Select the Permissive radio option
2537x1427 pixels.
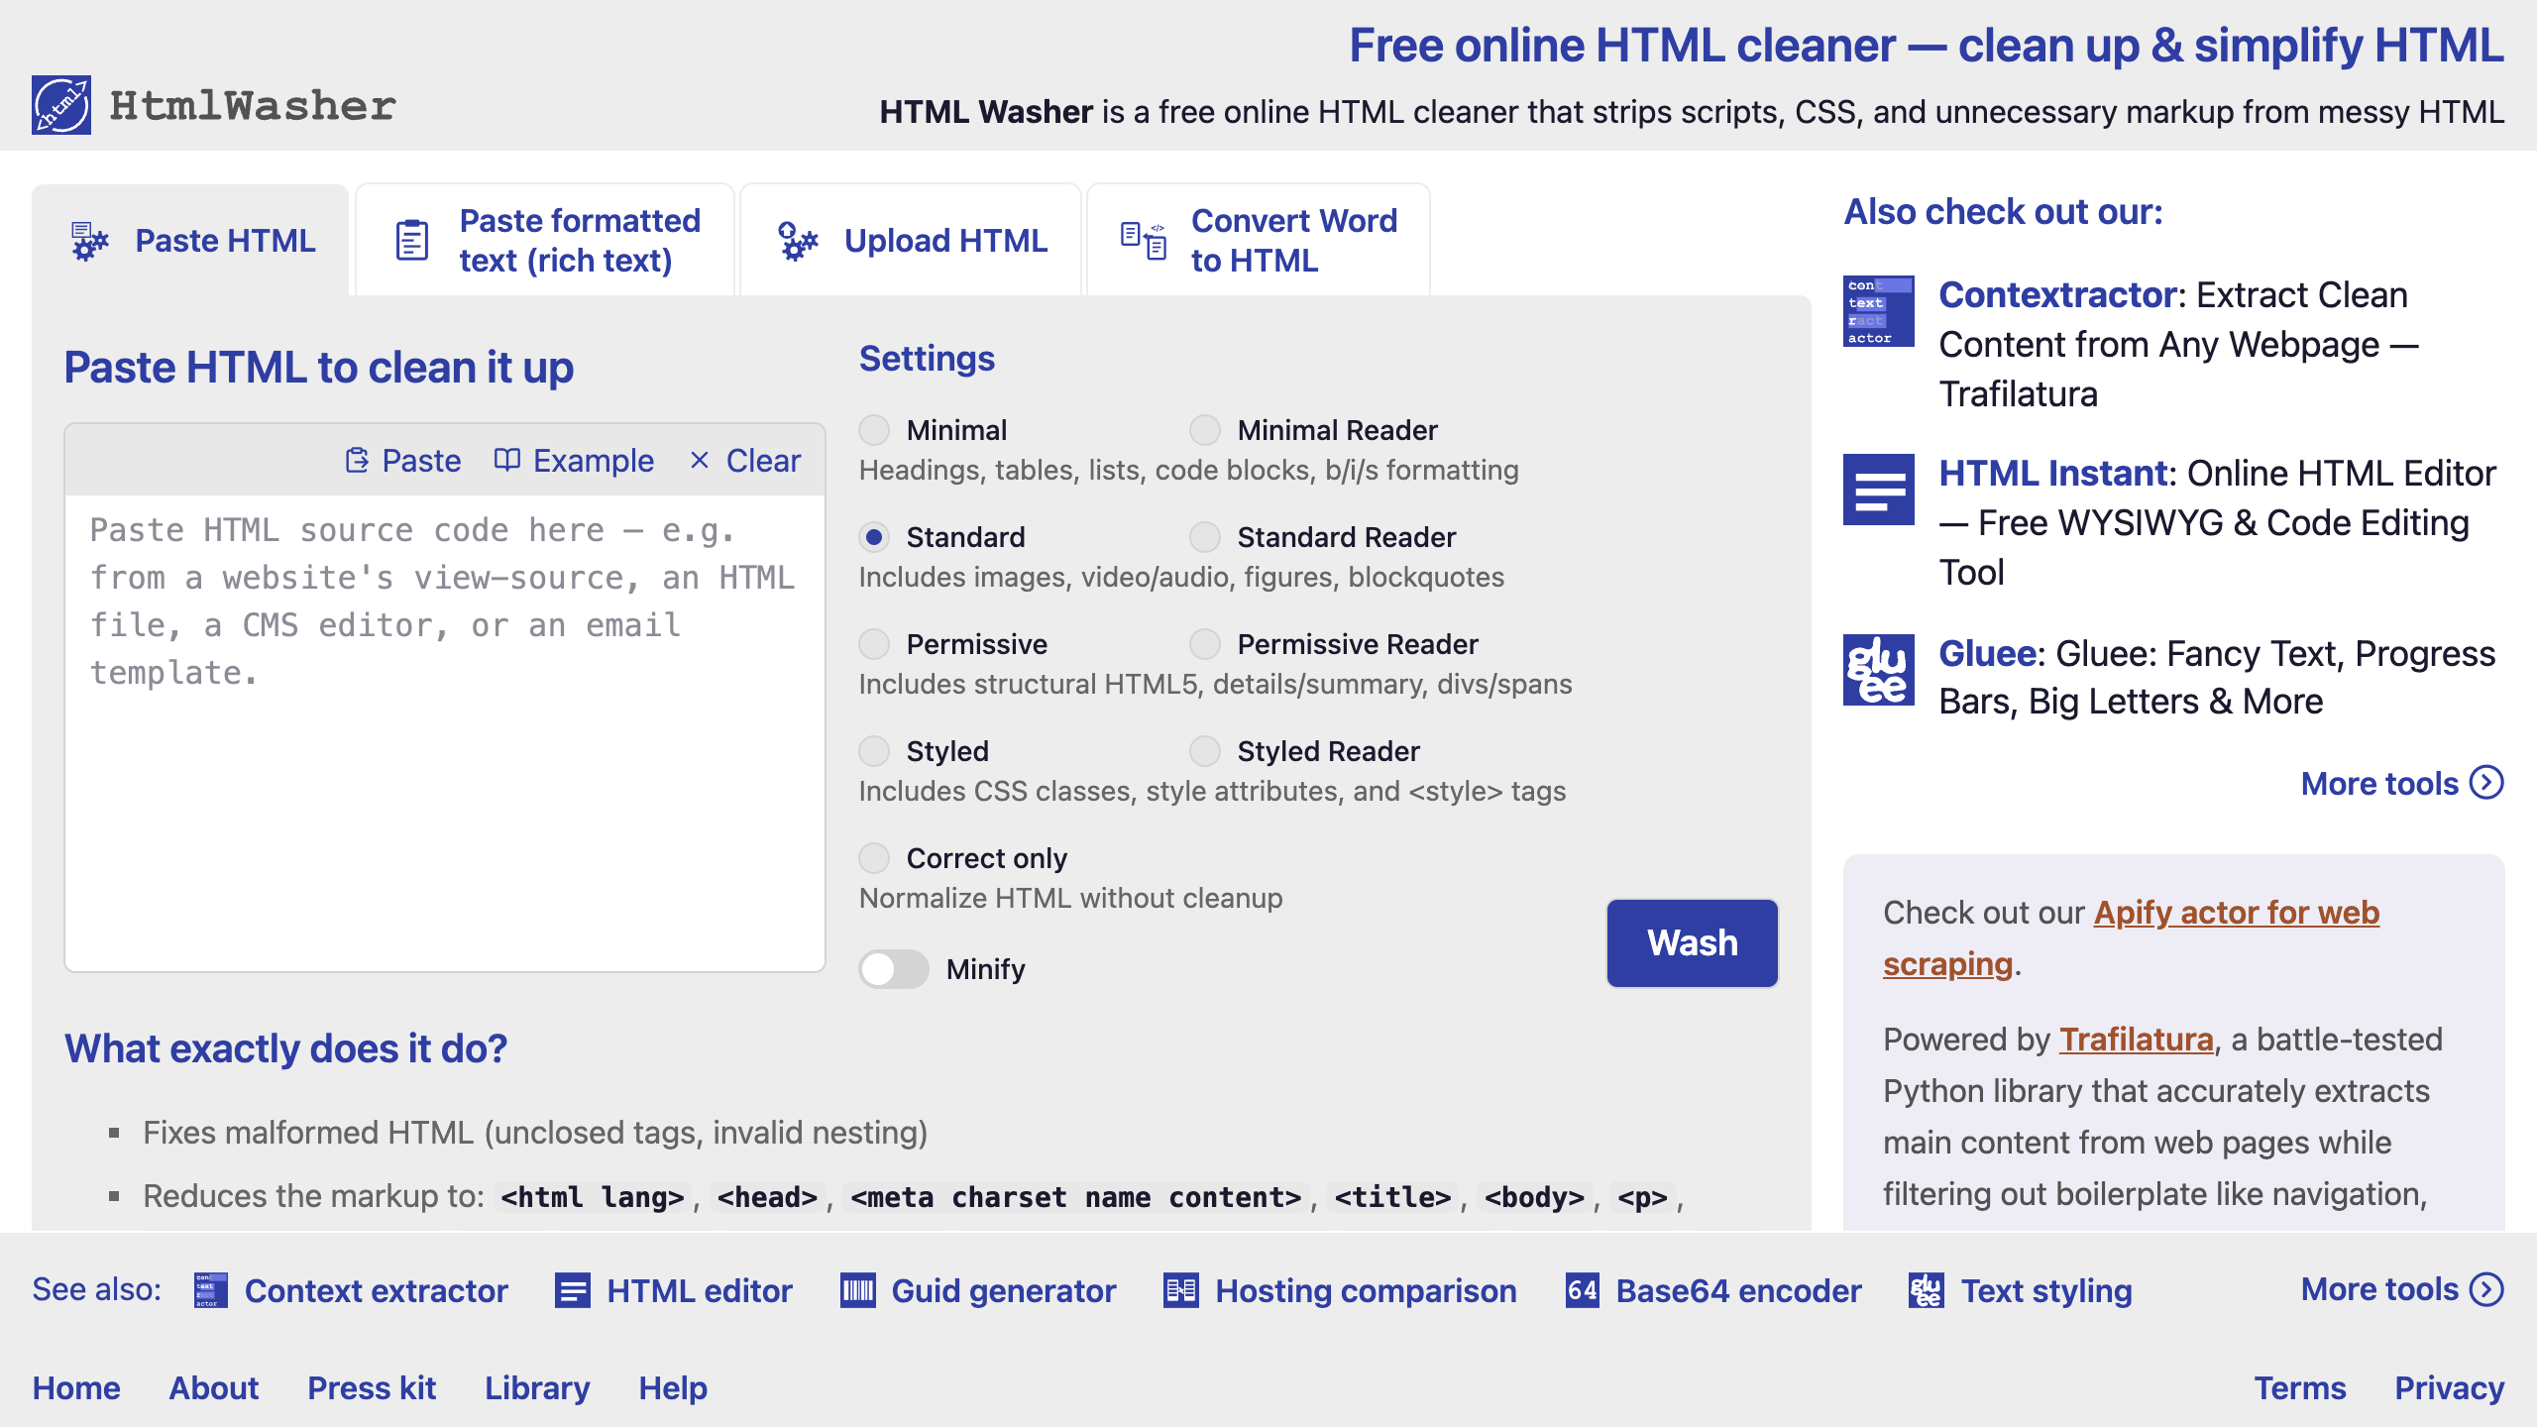(874, 644)
